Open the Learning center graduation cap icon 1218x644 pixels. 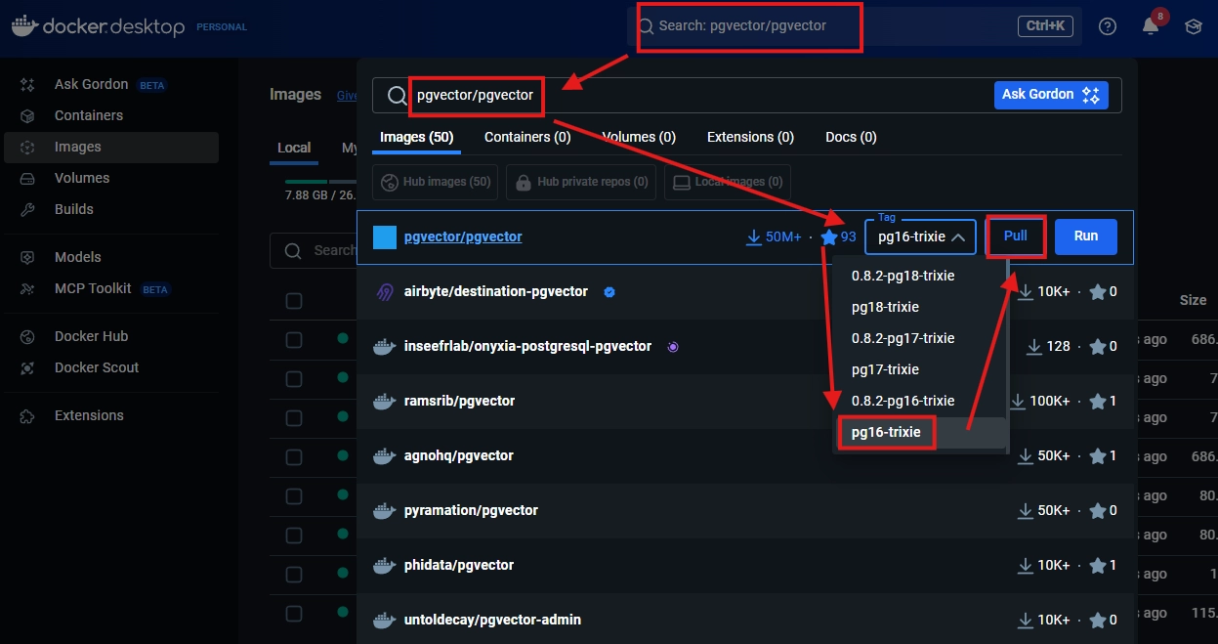point(1194,26)
